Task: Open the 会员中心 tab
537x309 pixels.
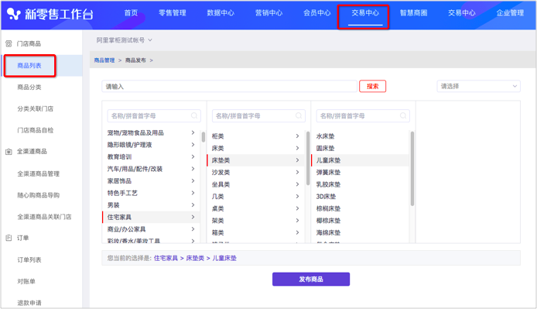Action: (317, 13)
